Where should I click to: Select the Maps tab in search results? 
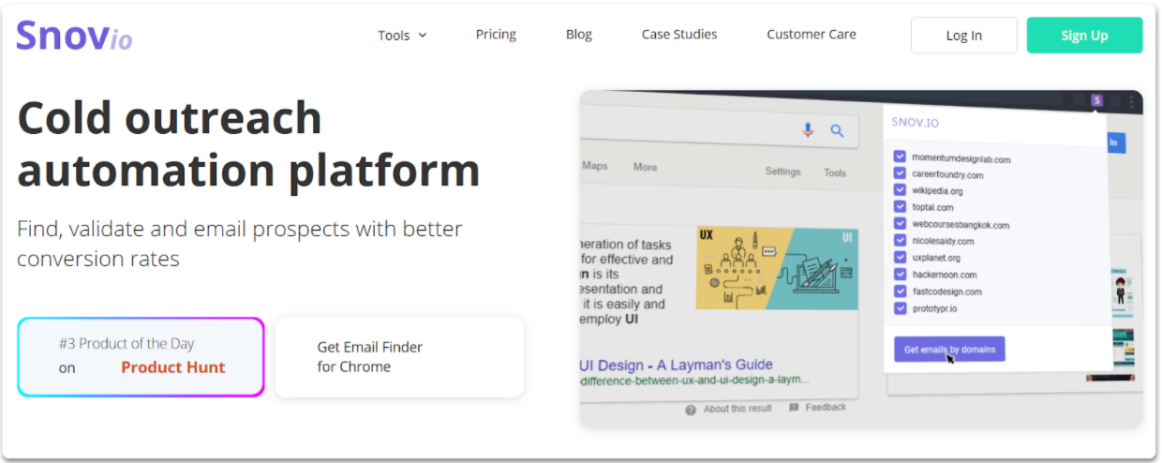(595, 166)
